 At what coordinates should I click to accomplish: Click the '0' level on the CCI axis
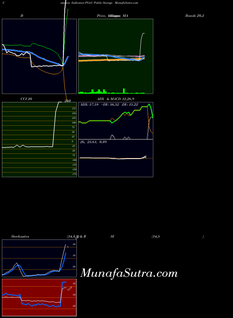point(73,141)
